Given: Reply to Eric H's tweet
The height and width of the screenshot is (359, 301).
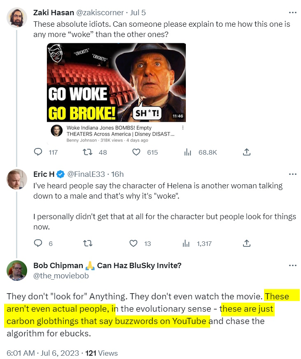Looking at the screenshot, I should (x=38, y=243).
